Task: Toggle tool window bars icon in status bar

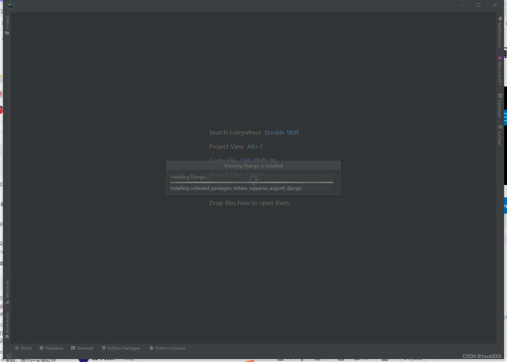Action: point(9,355)
